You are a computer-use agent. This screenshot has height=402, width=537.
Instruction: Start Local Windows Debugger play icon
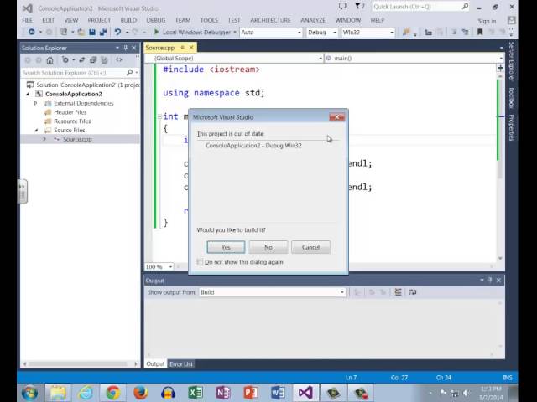pos(157,32)
